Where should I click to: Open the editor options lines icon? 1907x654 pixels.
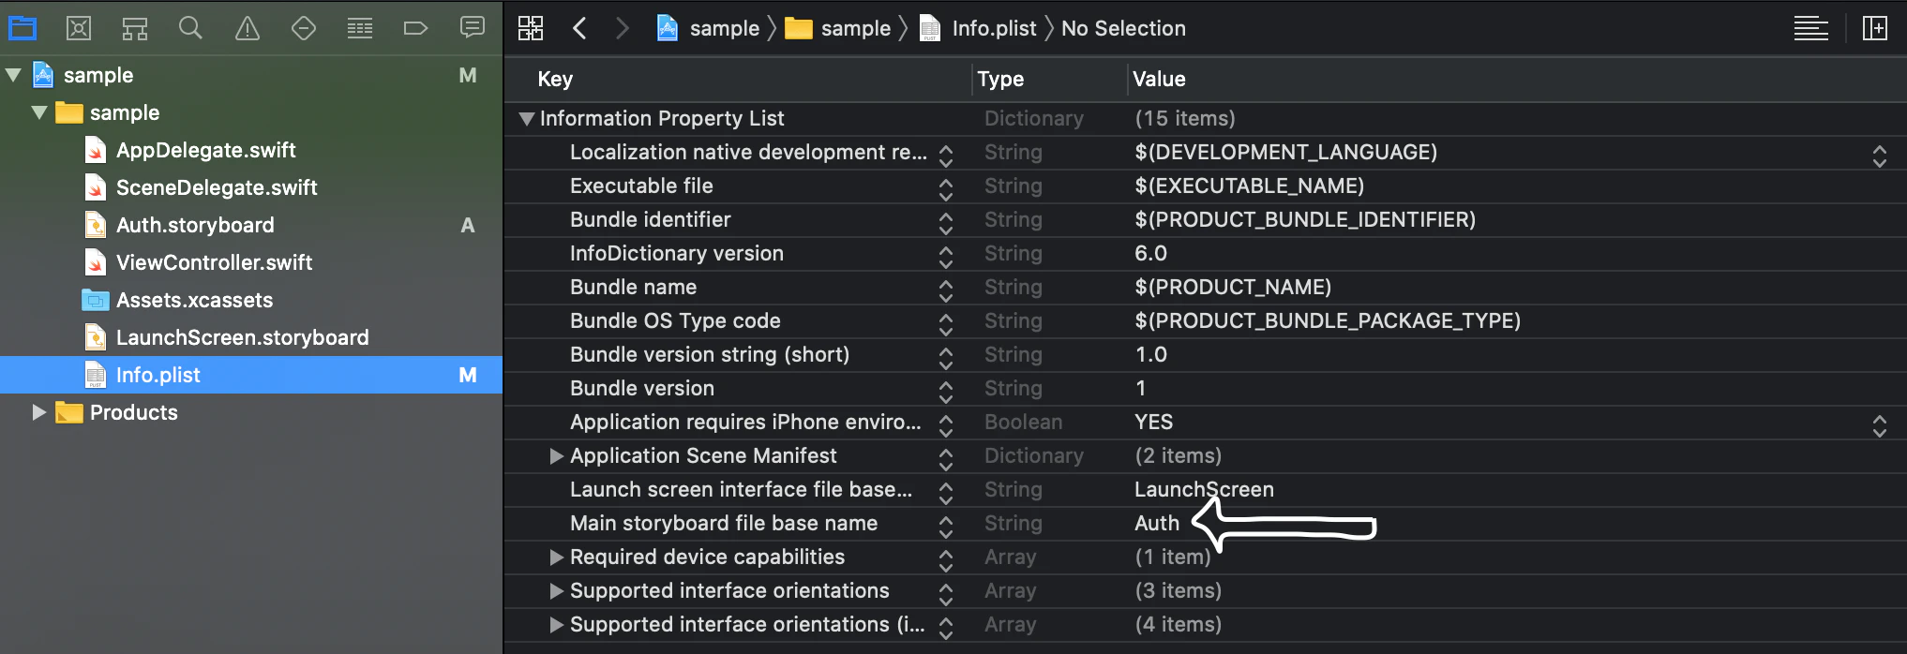tap(1810, 28)
